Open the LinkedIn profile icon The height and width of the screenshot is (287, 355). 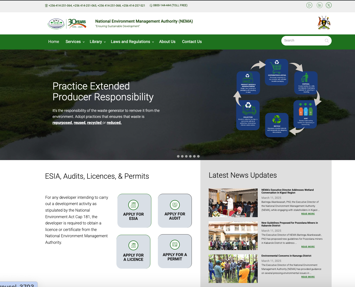point(319,5)
